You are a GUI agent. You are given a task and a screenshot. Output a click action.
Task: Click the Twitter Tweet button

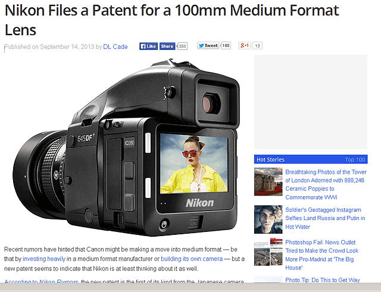208,46
